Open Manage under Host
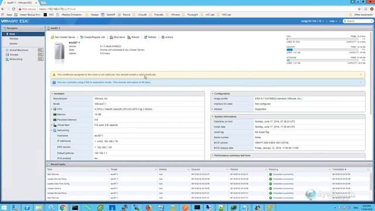Image resolution: width=375 pixels, height=211 pixels. tap(13, 39)
